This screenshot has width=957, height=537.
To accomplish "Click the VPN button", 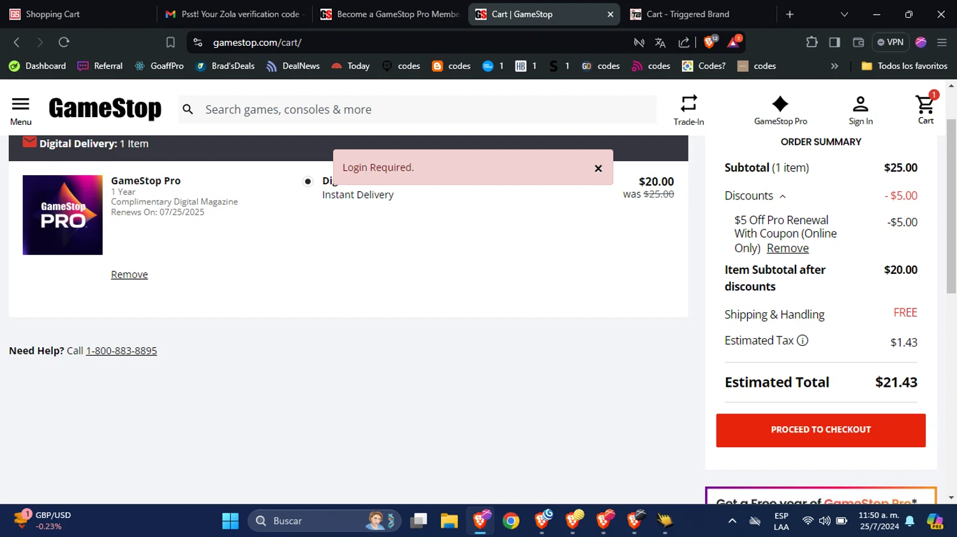I will (x=890, y=42).
